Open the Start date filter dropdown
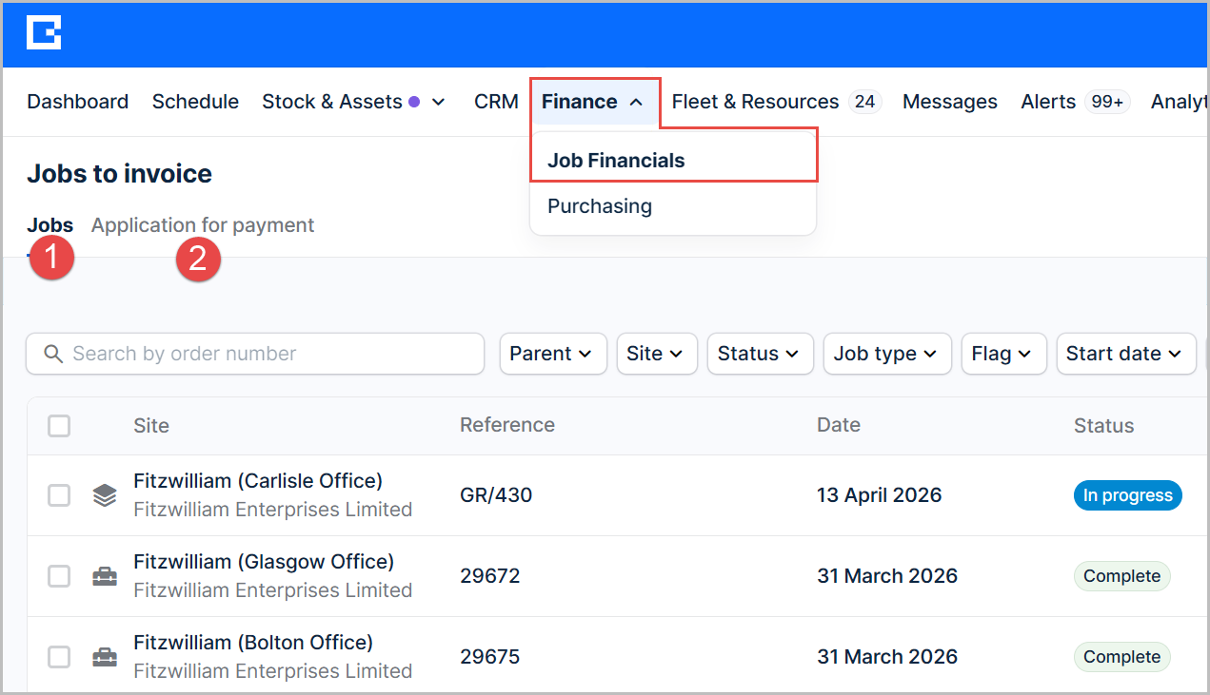The image size is (1210, 695). click(x=1126, y=354)
